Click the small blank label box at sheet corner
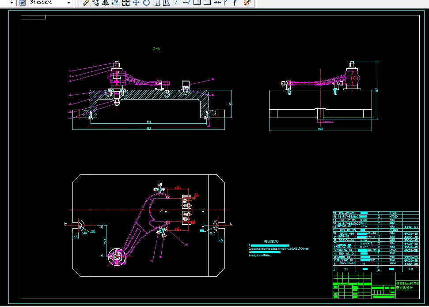Viewport: 429px width, 307px height. (x=34, y=17)
